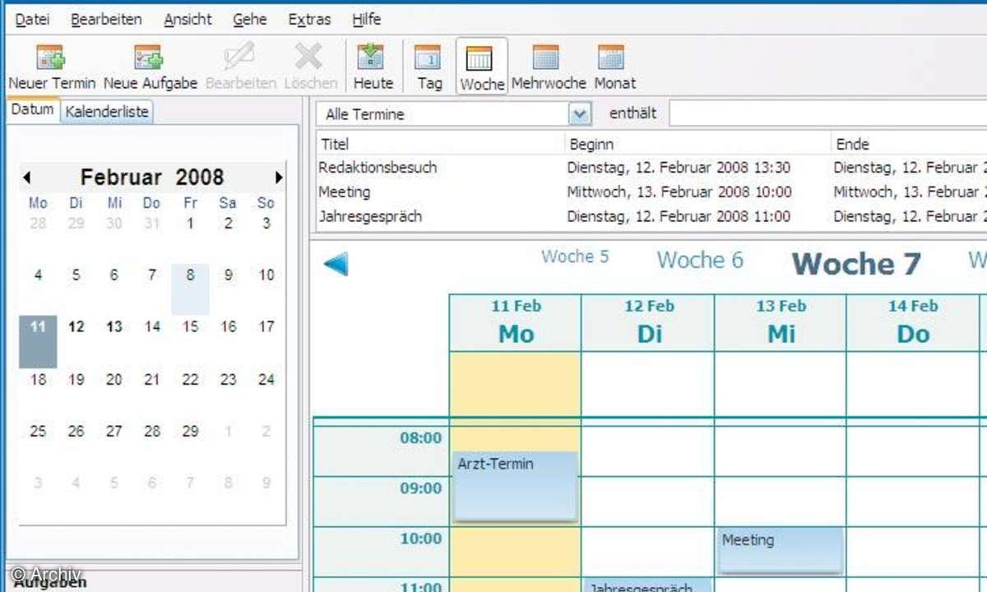Open the Arzt-Termin appointment block

516,485
